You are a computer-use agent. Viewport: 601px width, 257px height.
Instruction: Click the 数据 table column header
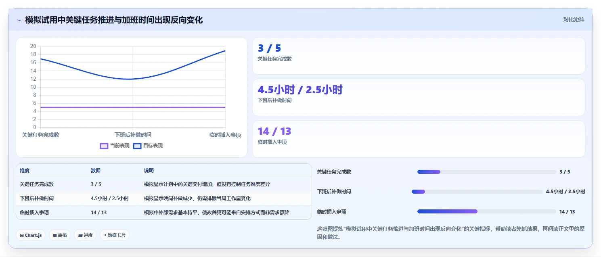[x=96, y=171]
